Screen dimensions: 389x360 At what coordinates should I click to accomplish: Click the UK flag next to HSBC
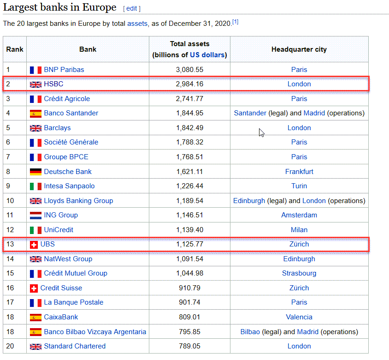pos(35,84)
